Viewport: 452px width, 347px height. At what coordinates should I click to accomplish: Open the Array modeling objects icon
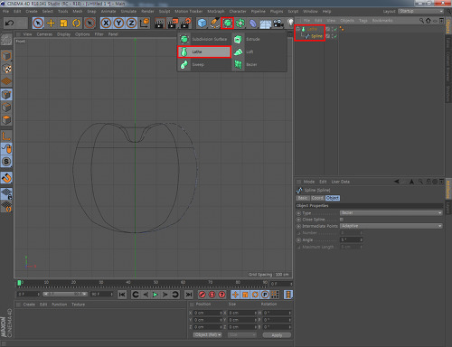tap(240, 23)
